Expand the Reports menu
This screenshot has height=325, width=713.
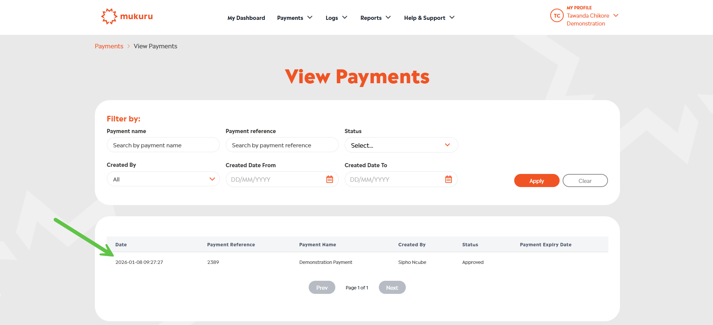pyautogui.click(x=375, y=18)
